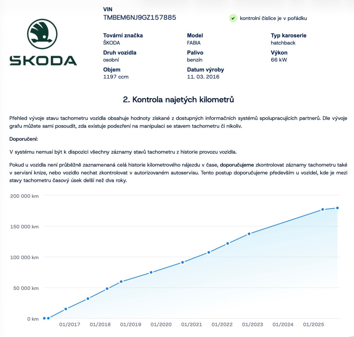This screenshot has height=337, width=354.
Task: Click the 200 000 km y-axis label
Action: (x=24, y=196)
